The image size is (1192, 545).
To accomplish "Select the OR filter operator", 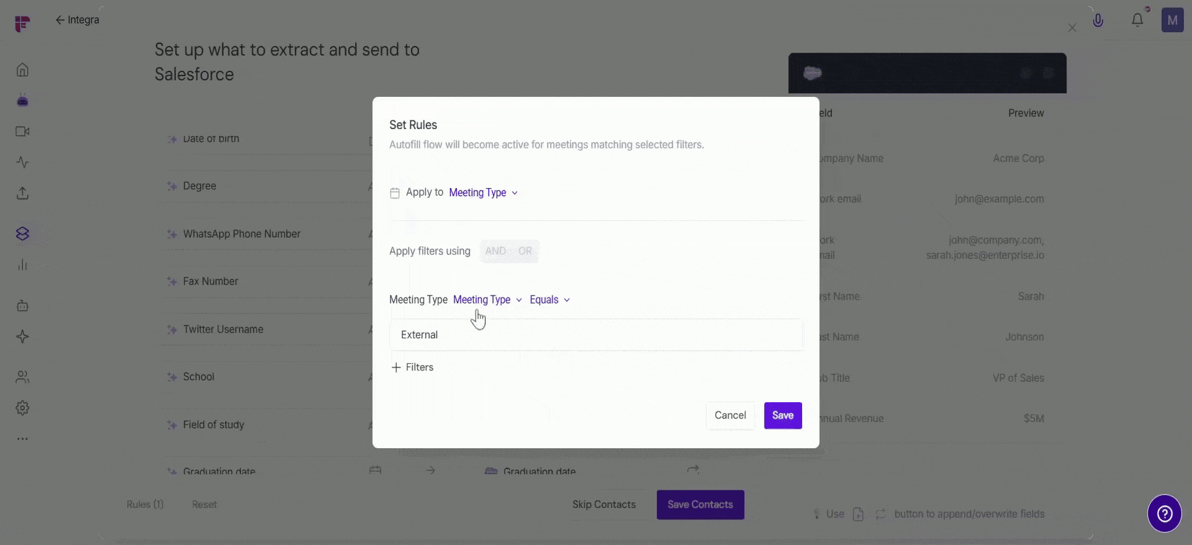I will [x=525, y=251].
